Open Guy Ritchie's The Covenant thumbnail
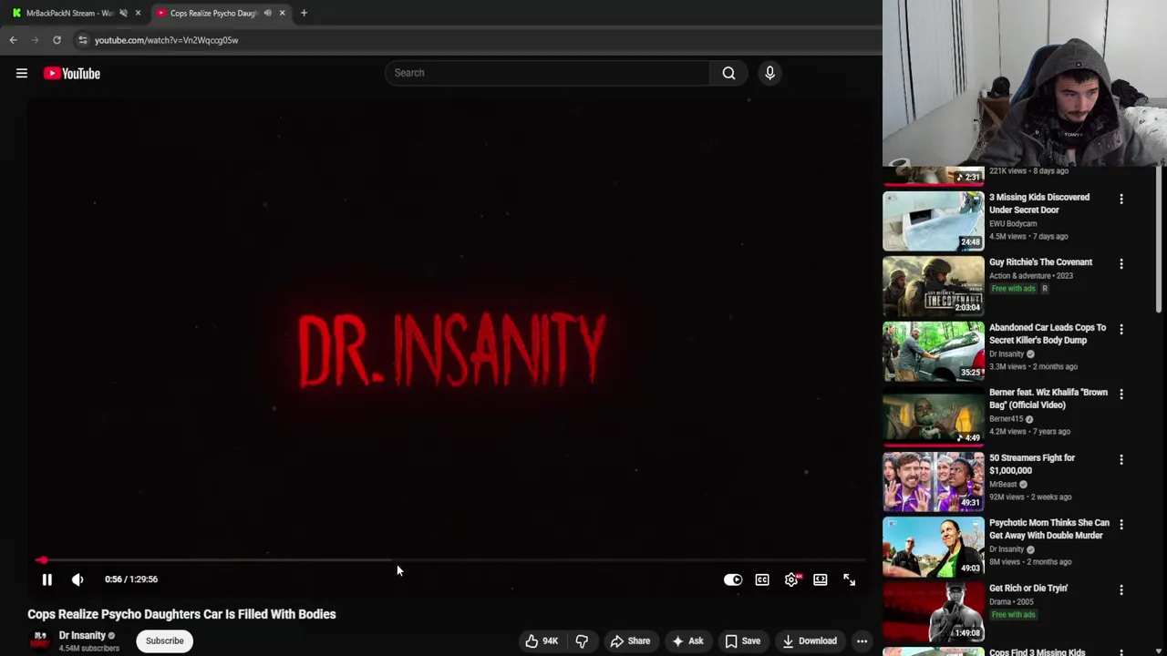Screen dimensions: 1167x656 click(x=933, y=286)
